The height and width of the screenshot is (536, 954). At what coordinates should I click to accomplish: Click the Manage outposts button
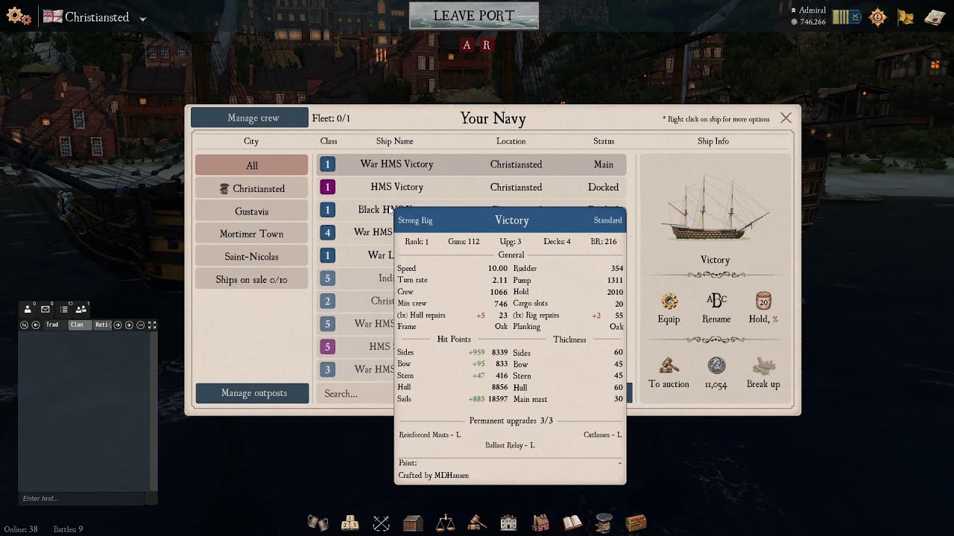click(253, 393)
